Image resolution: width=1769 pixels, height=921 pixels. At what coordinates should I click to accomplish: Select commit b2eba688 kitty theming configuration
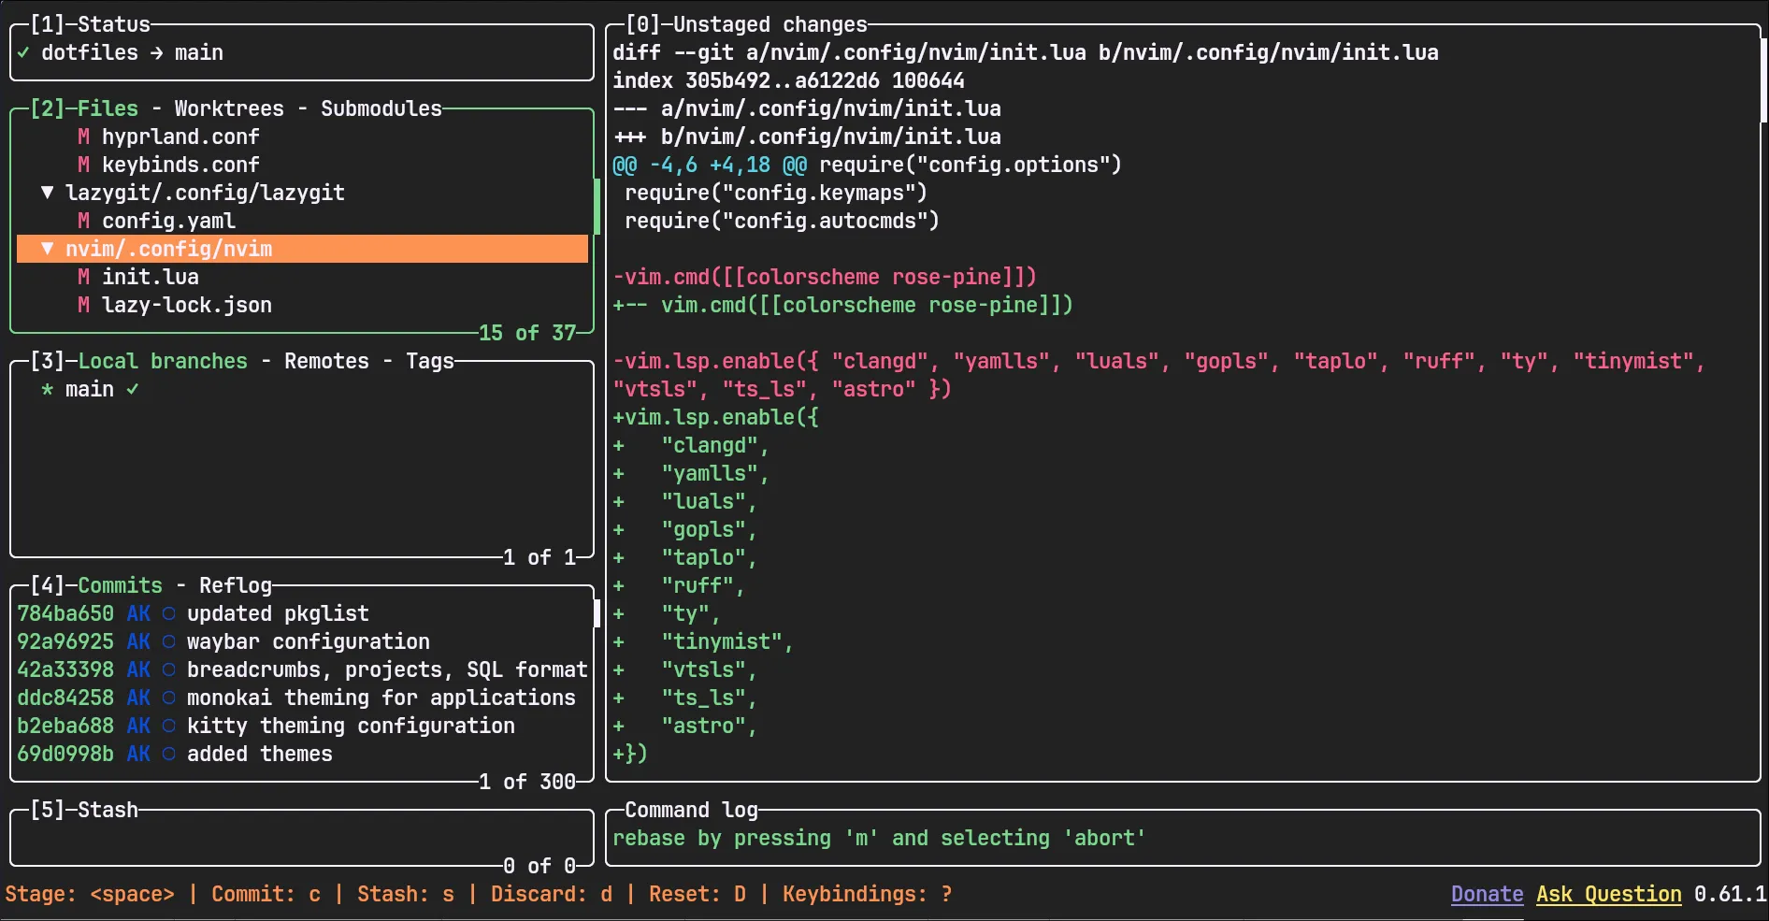coord(302,726)
